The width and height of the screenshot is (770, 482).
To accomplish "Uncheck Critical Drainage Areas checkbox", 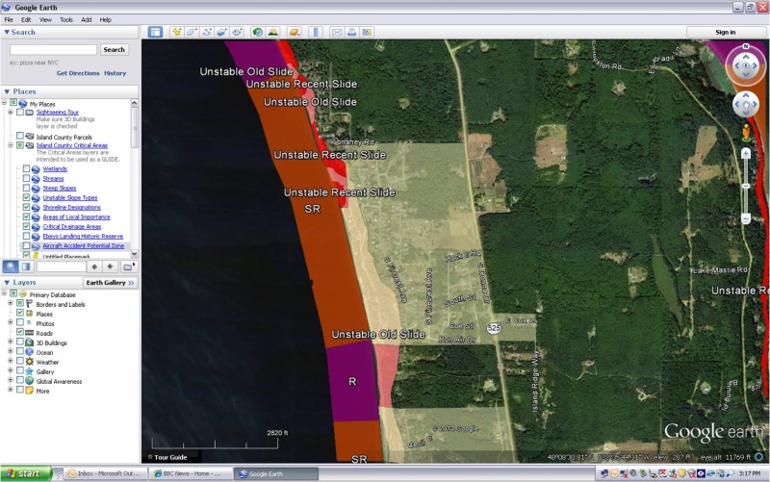I will click(27, 226).
